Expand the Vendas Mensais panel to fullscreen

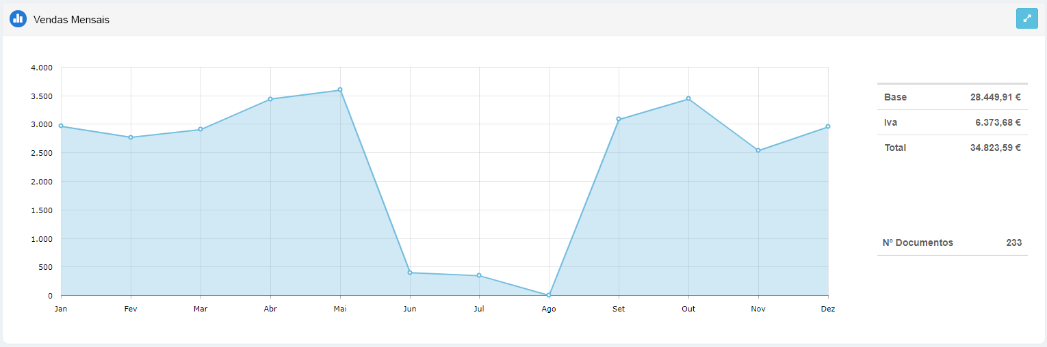(x=1026, y=19)
